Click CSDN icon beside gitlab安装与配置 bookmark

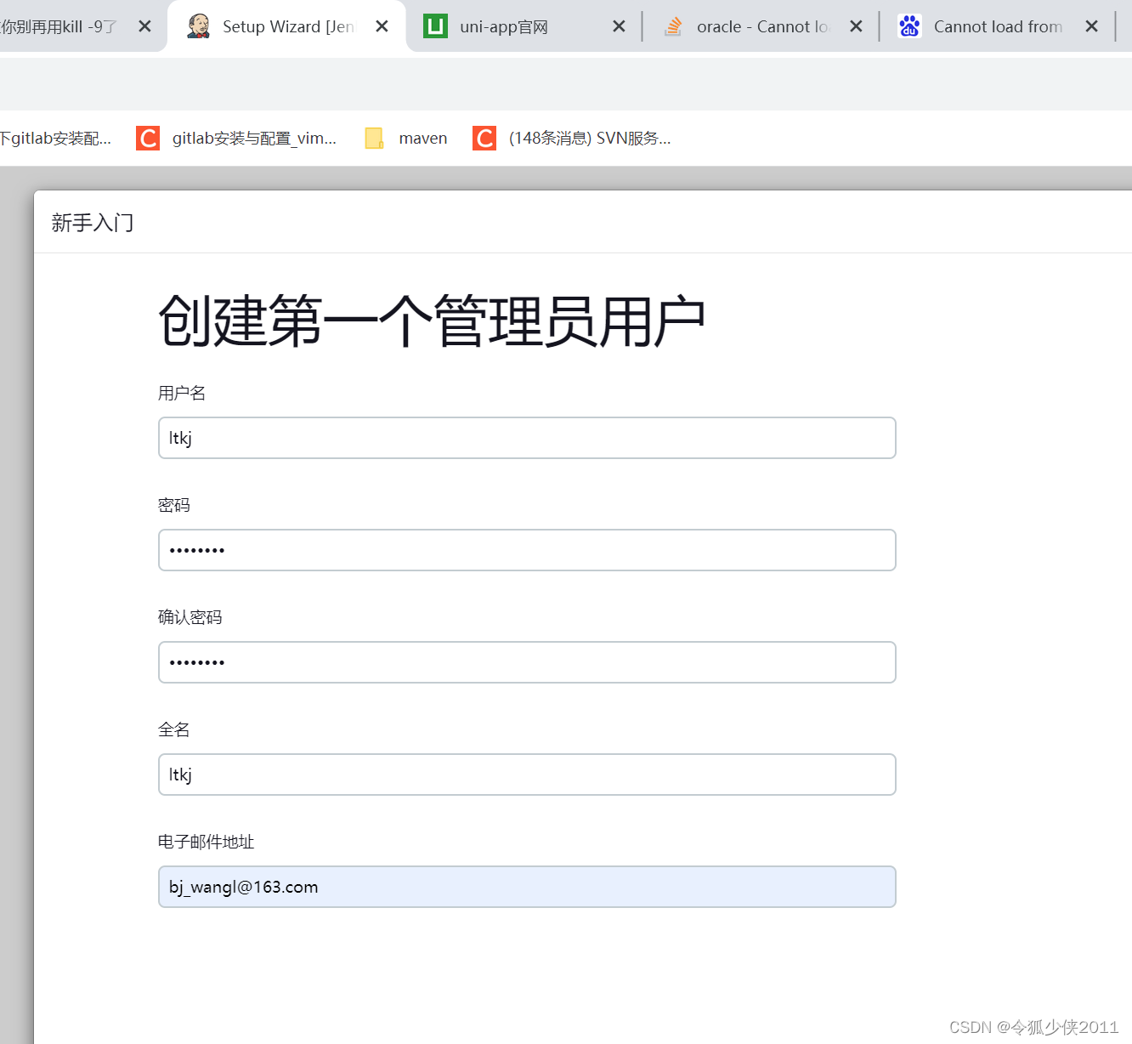click(148, 138)
